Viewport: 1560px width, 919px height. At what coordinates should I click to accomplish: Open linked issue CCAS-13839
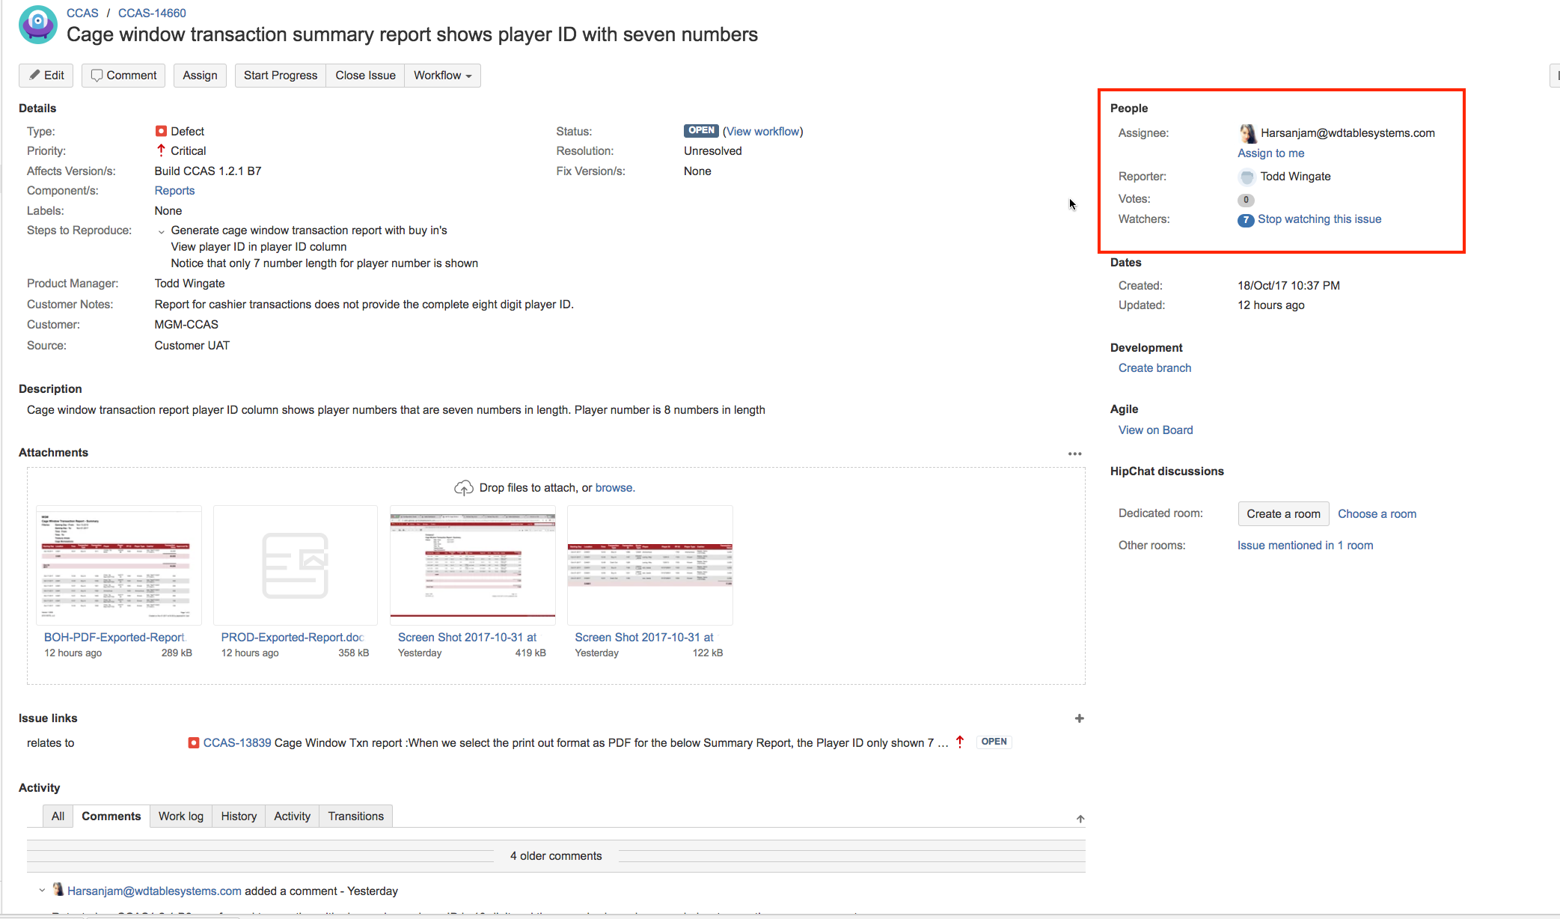pyautogui.click(x=237, y=743)
